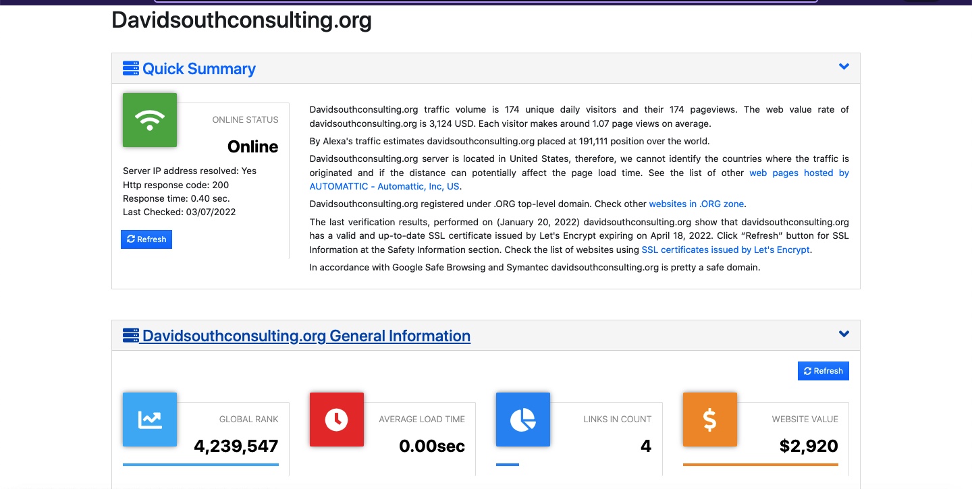Image resolution: width=972 pixels, height=489 pixels.
Task: Click the blue pie chart links icon
Action: coord(522,420)
